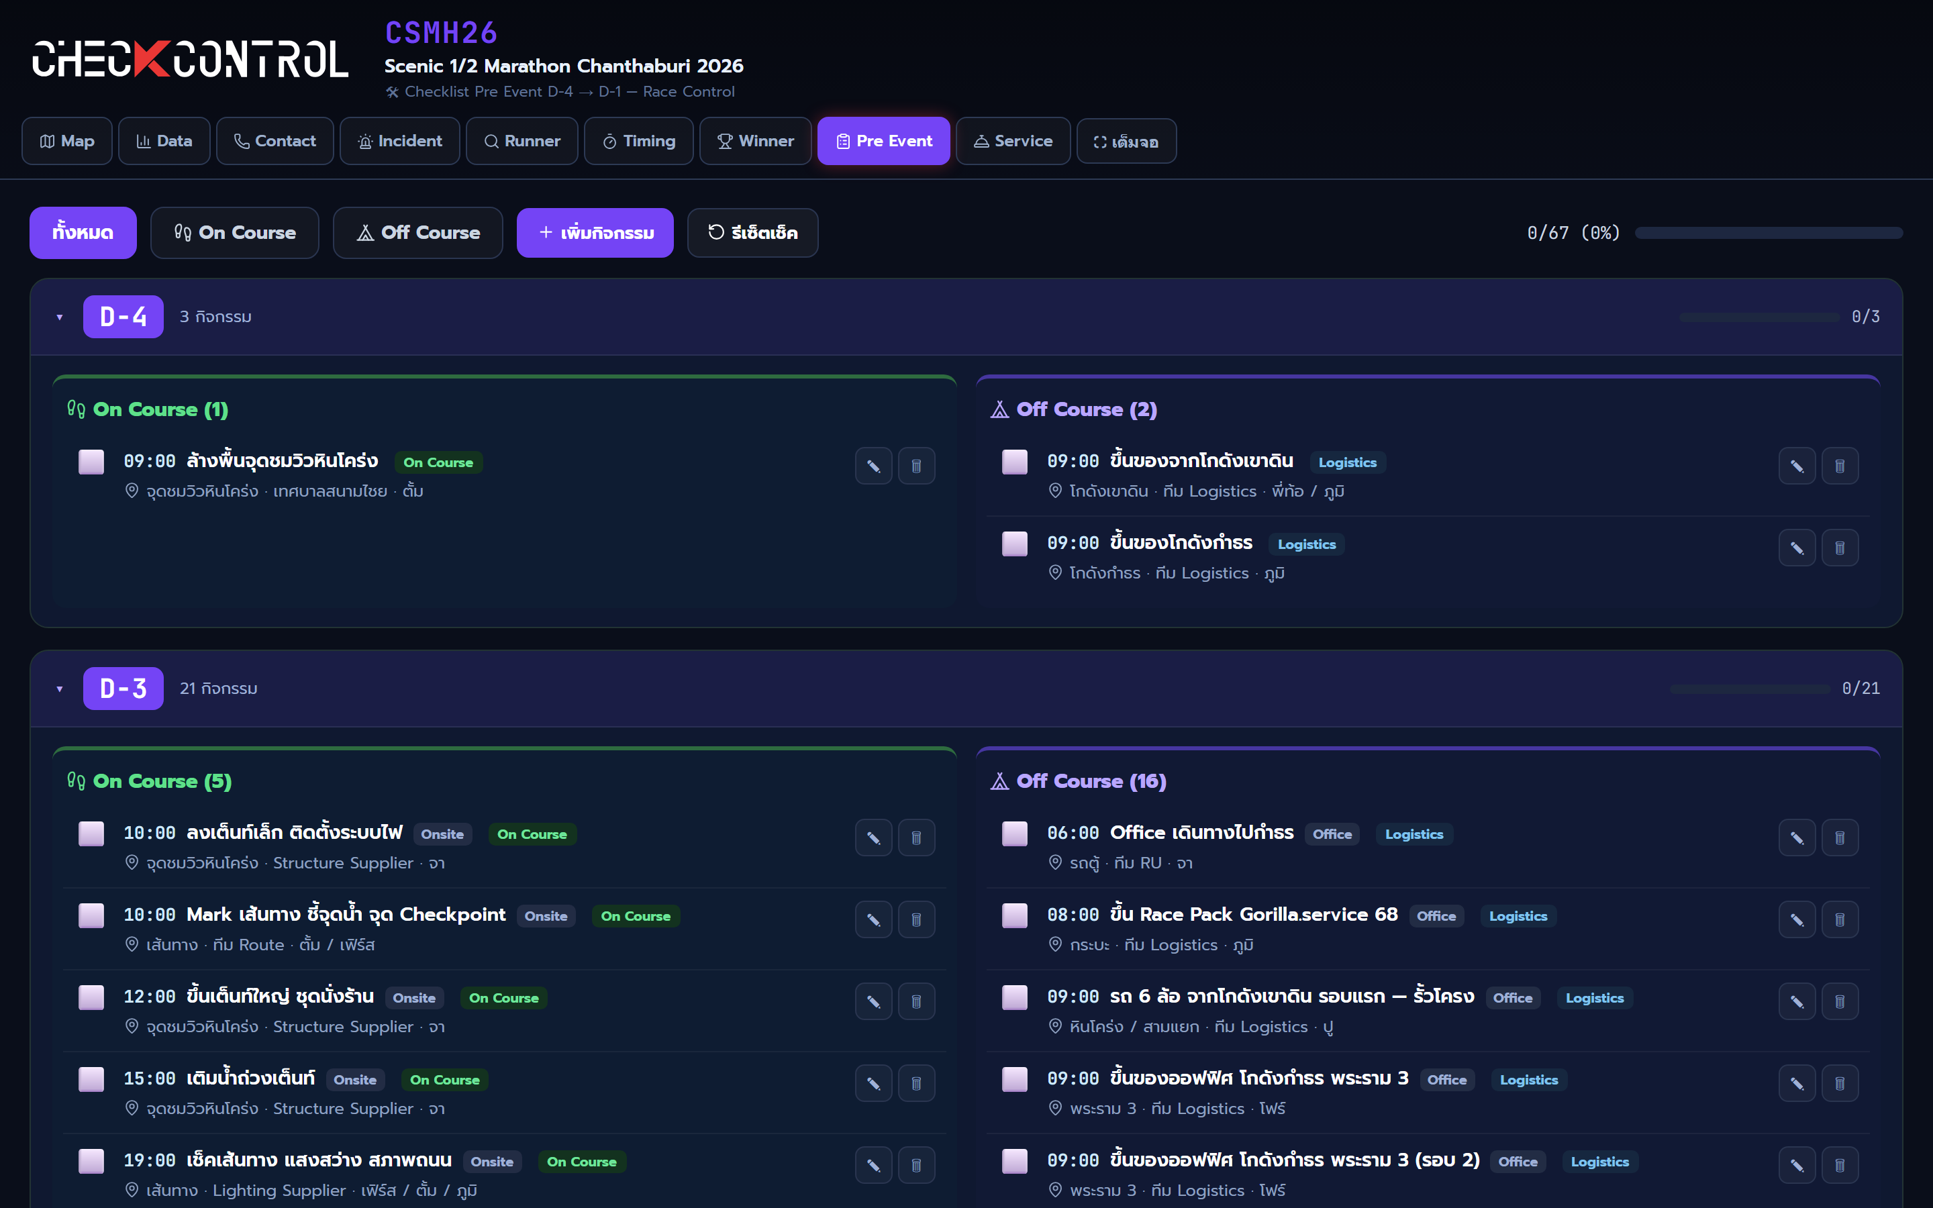Viewport: 1933px width, 1208px height.
Task: Delete the Race Pack Gorilla.service 68 task
Action: 1840,919
